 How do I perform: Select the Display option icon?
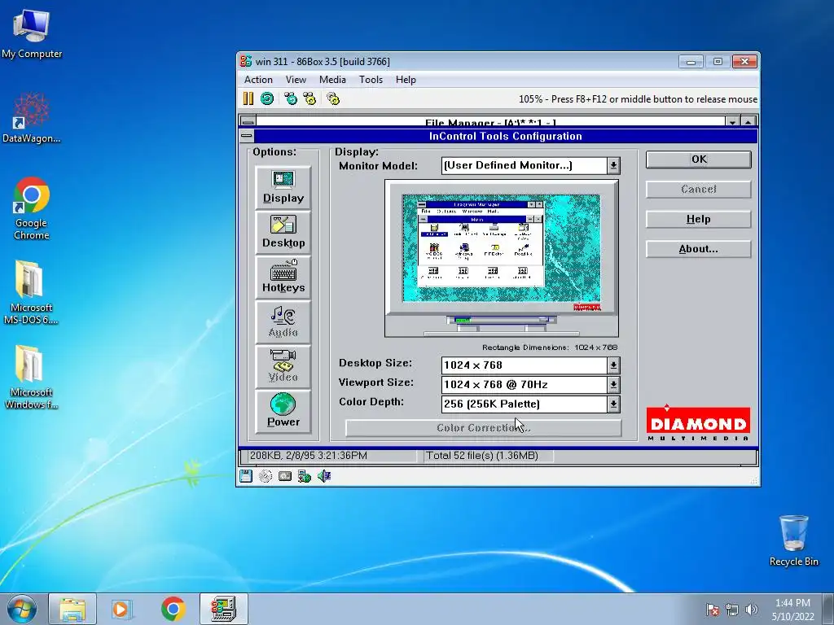pyautogui.click(x=283, y=187)
